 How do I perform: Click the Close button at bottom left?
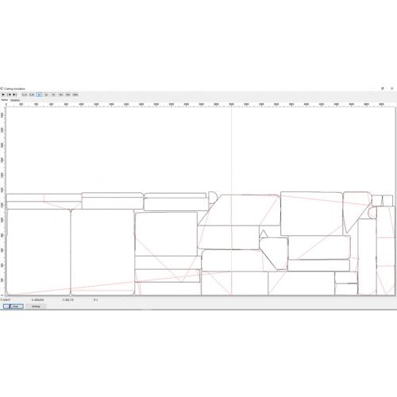click(13, 306)
